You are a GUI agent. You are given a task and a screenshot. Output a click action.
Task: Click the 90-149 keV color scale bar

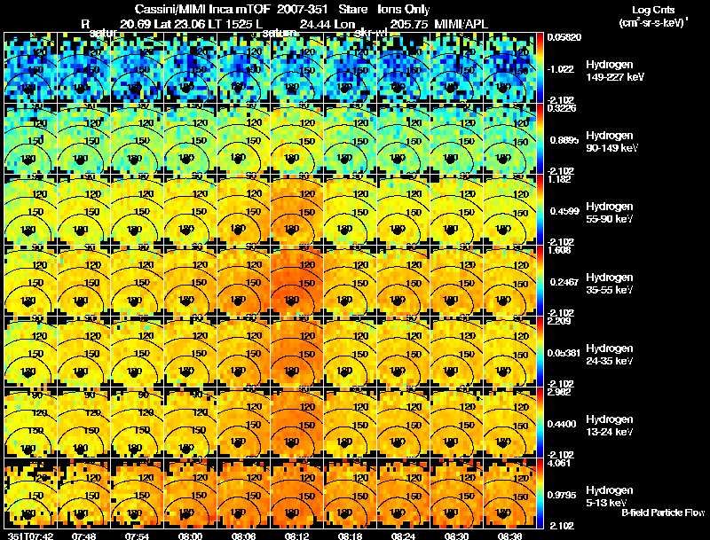[540, 139]
